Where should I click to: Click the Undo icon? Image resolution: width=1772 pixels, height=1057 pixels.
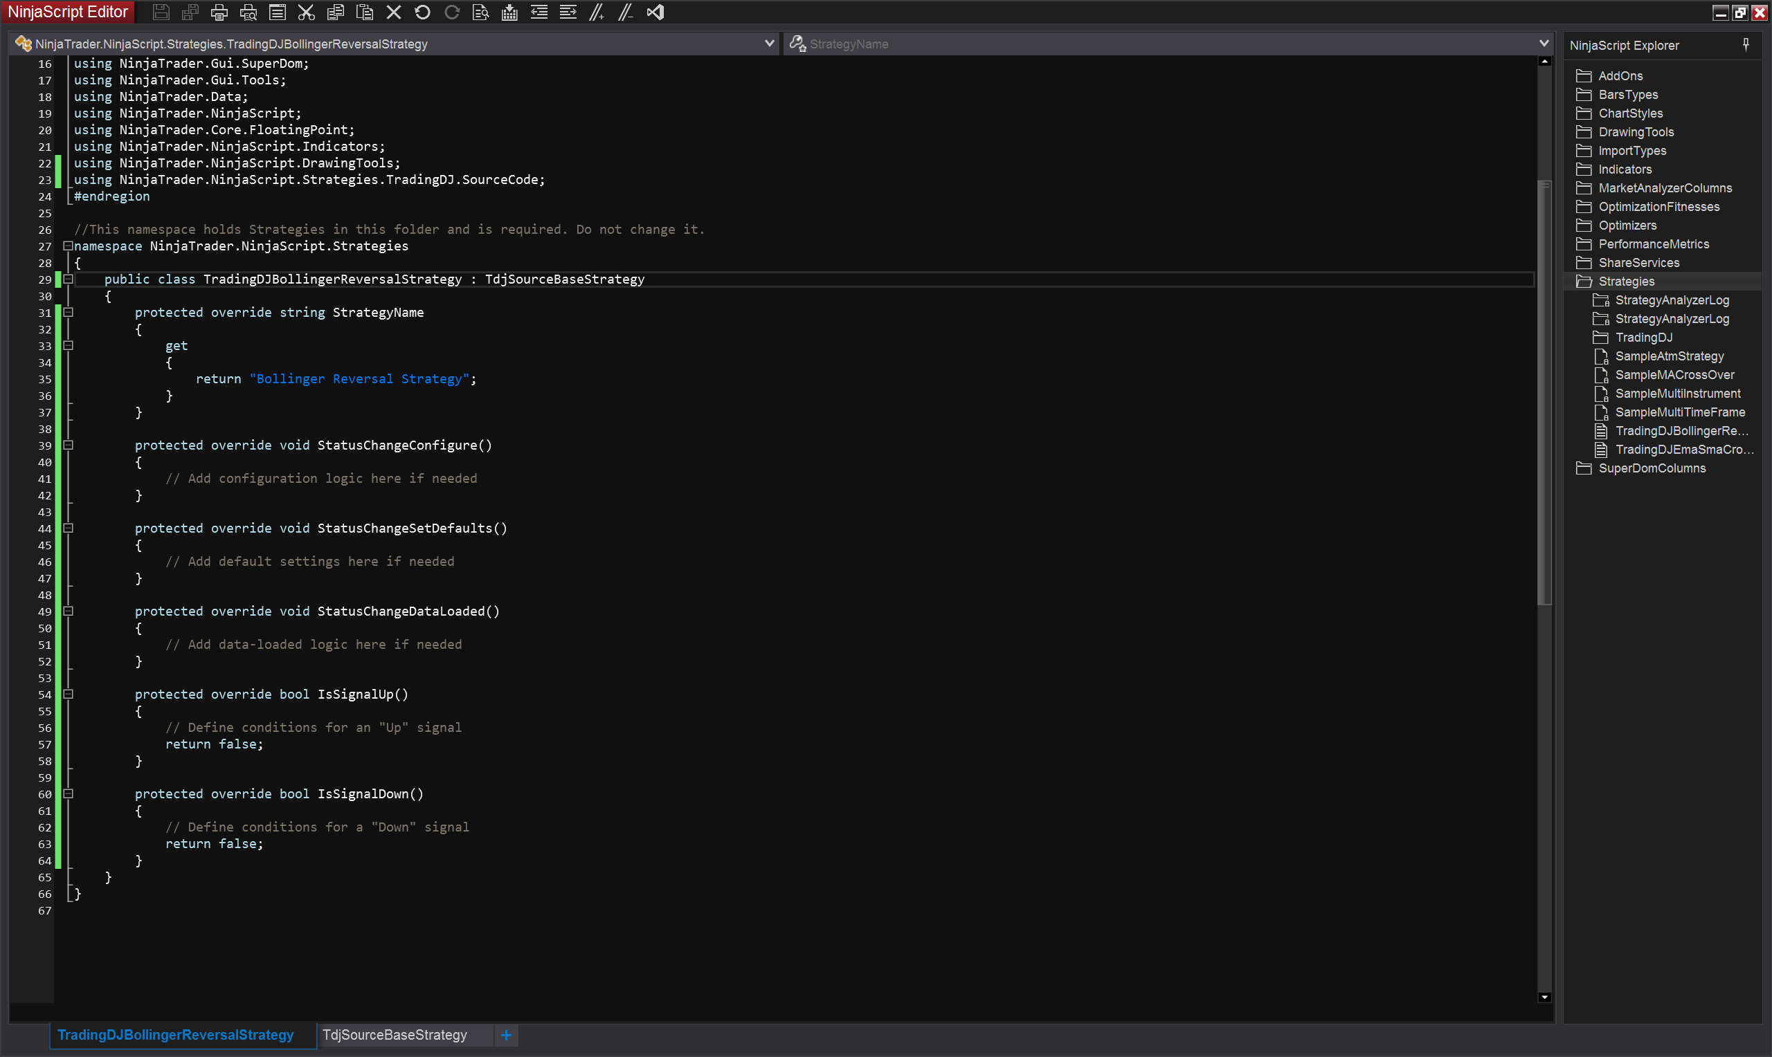pyautogui.click(x=422, y=12)
